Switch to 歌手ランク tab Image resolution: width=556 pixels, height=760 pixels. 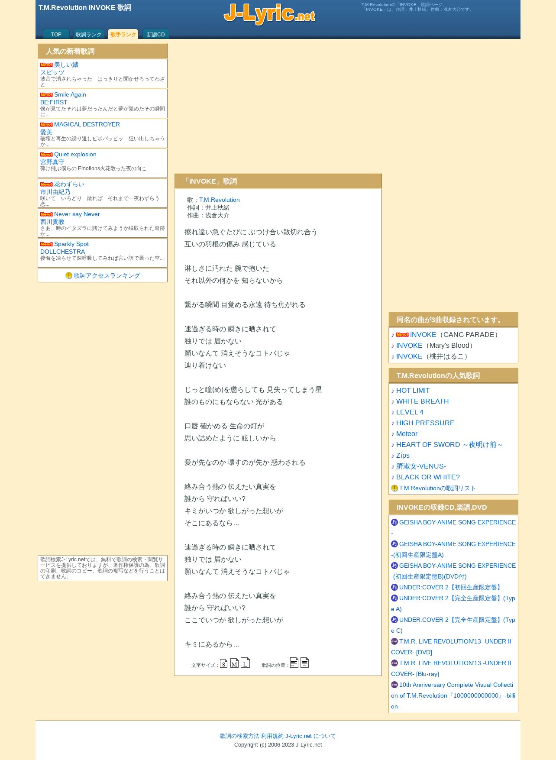pos(123,34)
